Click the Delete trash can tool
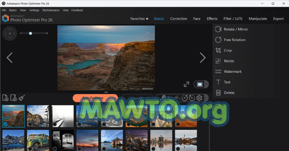Image resolution: width=289 pixels, height=151 pixels. [x=238, y=93]
